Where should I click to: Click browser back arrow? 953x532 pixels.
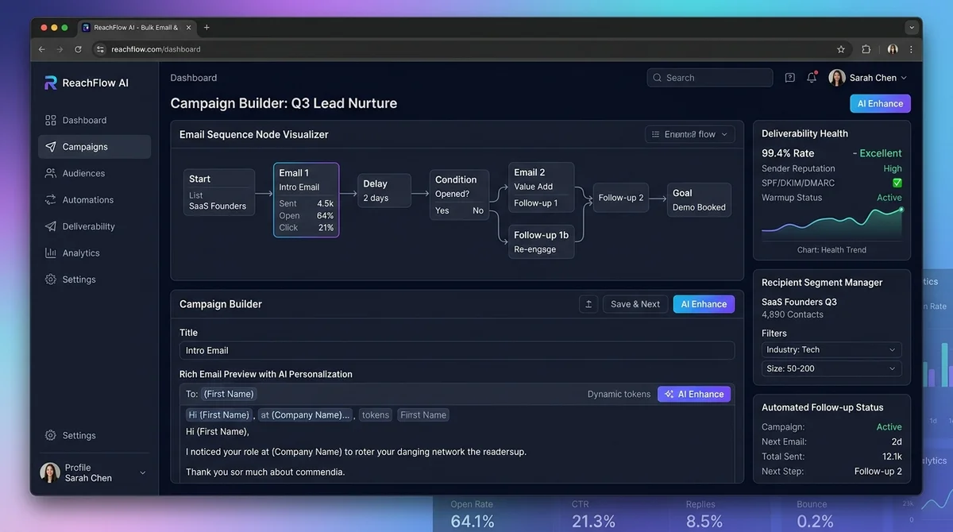[x=42, y=49]
